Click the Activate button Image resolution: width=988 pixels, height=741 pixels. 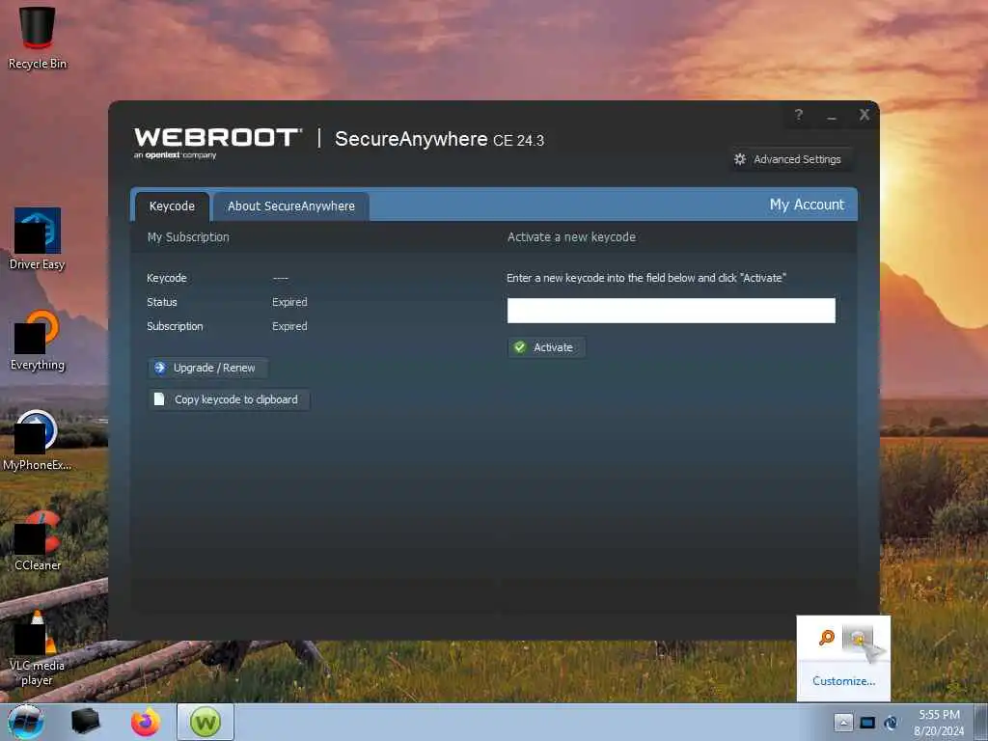click(546, 347)
